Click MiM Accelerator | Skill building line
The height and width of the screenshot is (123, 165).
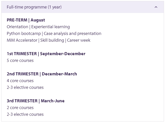tap(49, 40)
